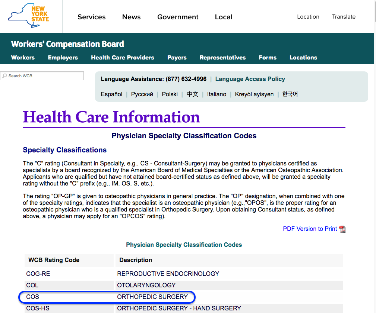
Task: Click the Location link
Action: pos(308,17)
